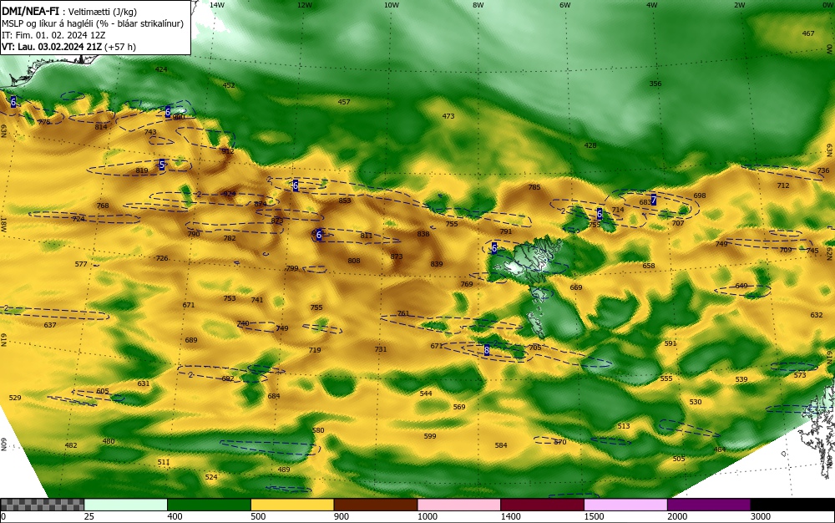Pick the lilac 1500–2000 legend swatch

[x=625, y=505]
